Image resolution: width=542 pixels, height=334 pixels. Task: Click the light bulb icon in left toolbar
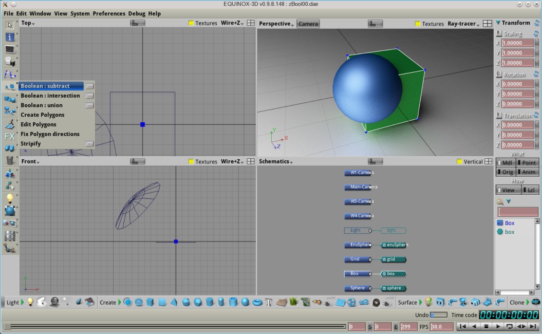point(9,198)
